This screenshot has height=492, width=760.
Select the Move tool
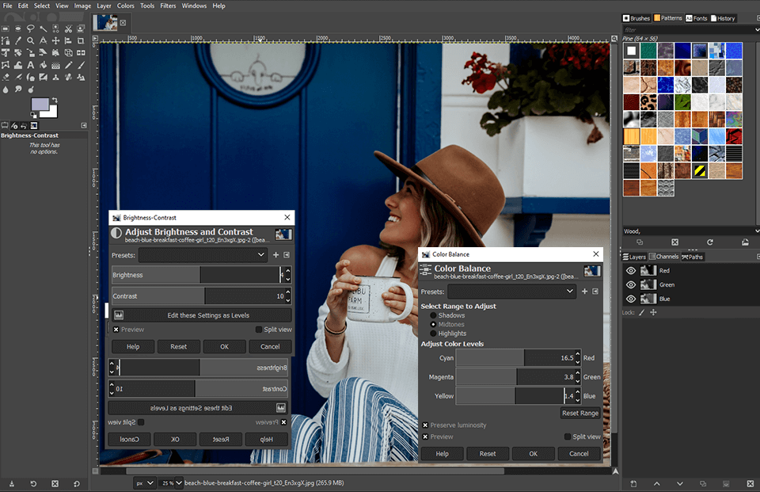[55, 40]
